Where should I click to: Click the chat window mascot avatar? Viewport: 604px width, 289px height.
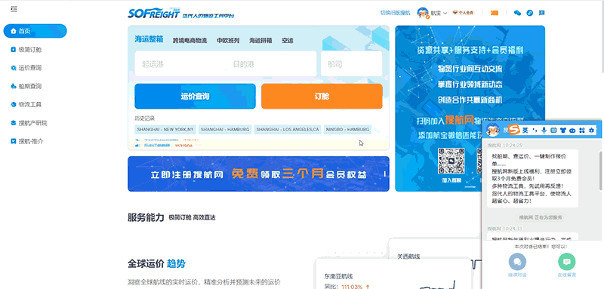click(493, 130)
